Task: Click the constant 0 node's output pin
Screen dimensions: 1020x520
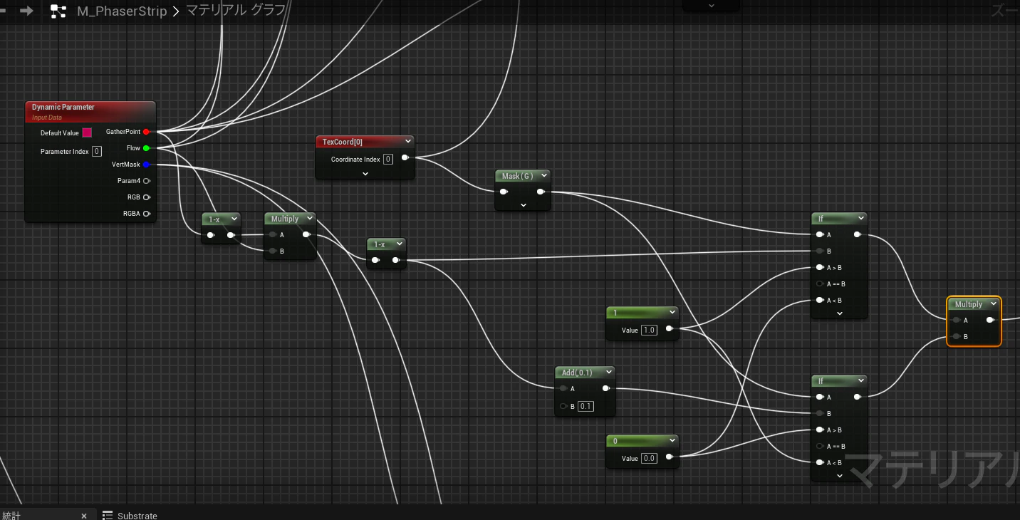Action: 670,457
